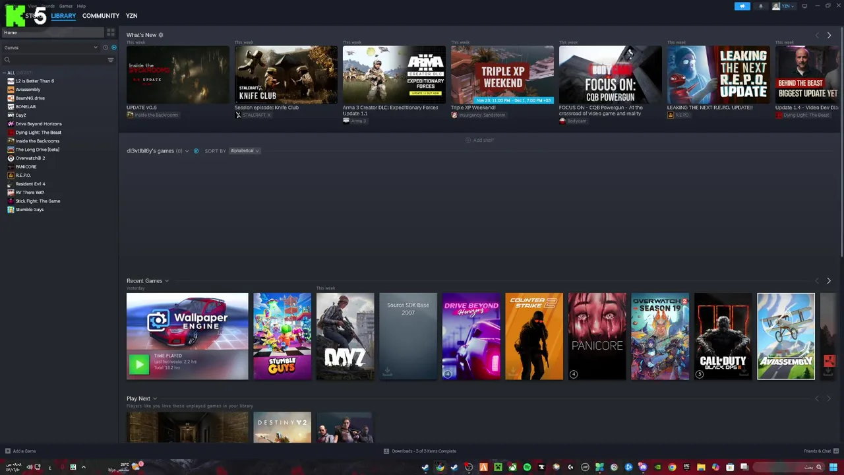Screen dimensions: 844x475
Task: Open Arma 3 Expeditionary Forces news card
Action: coord(394,75)
